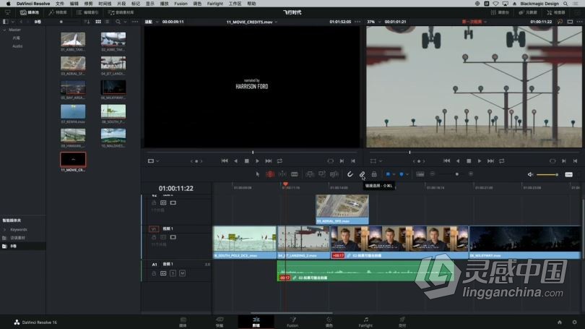Open the Fusion menu in menu bar

pos(181,4)
